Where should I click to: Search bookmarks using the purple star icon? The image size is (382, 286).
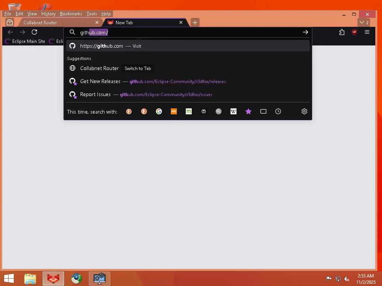248,111
